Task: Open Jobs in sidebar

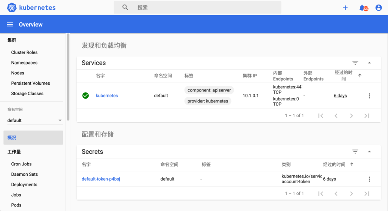Action: tap(16, 195)
